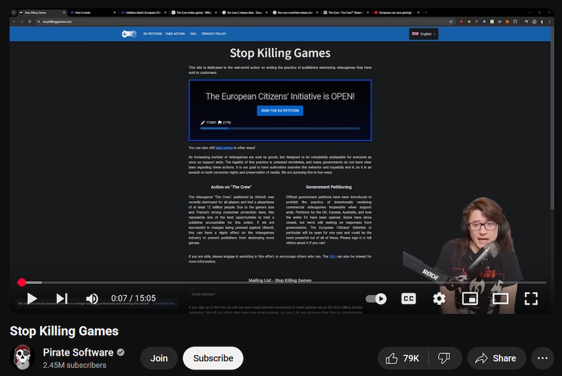Click the EU petition signature progress bar
Viewport: 562px width, 376px height.
(x=280, y=128)
